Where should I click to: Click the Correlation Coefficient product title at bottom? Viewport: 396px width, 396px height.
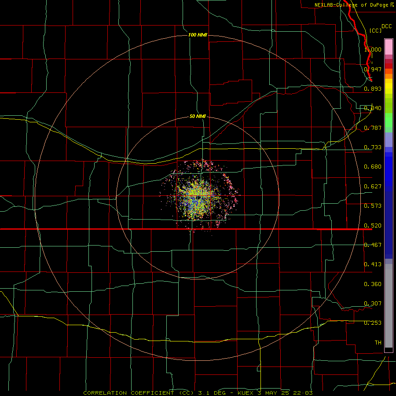point(198,393)
